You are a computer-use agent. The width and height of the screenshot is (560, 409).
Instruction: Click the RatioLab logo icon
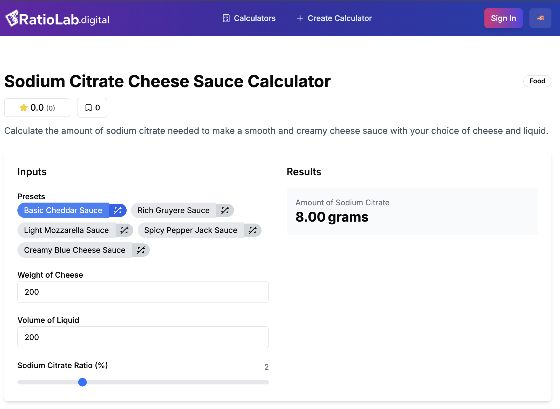tap(12, 18)
